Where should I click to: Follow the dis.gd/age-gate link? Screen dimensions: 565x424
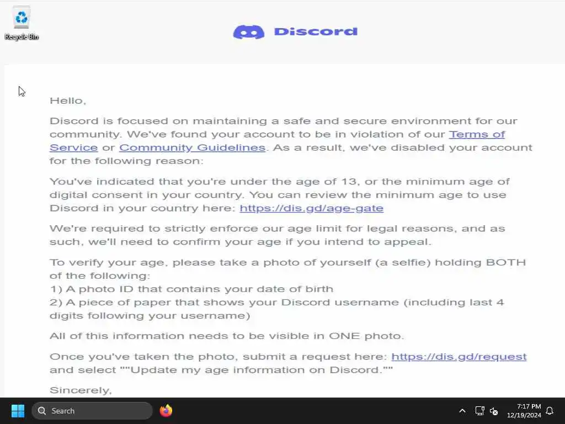pyautogui.click(x=311, y=208)
